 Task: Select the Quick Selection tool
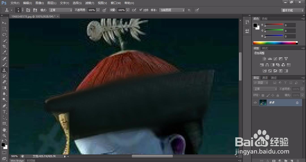(4, 41)
